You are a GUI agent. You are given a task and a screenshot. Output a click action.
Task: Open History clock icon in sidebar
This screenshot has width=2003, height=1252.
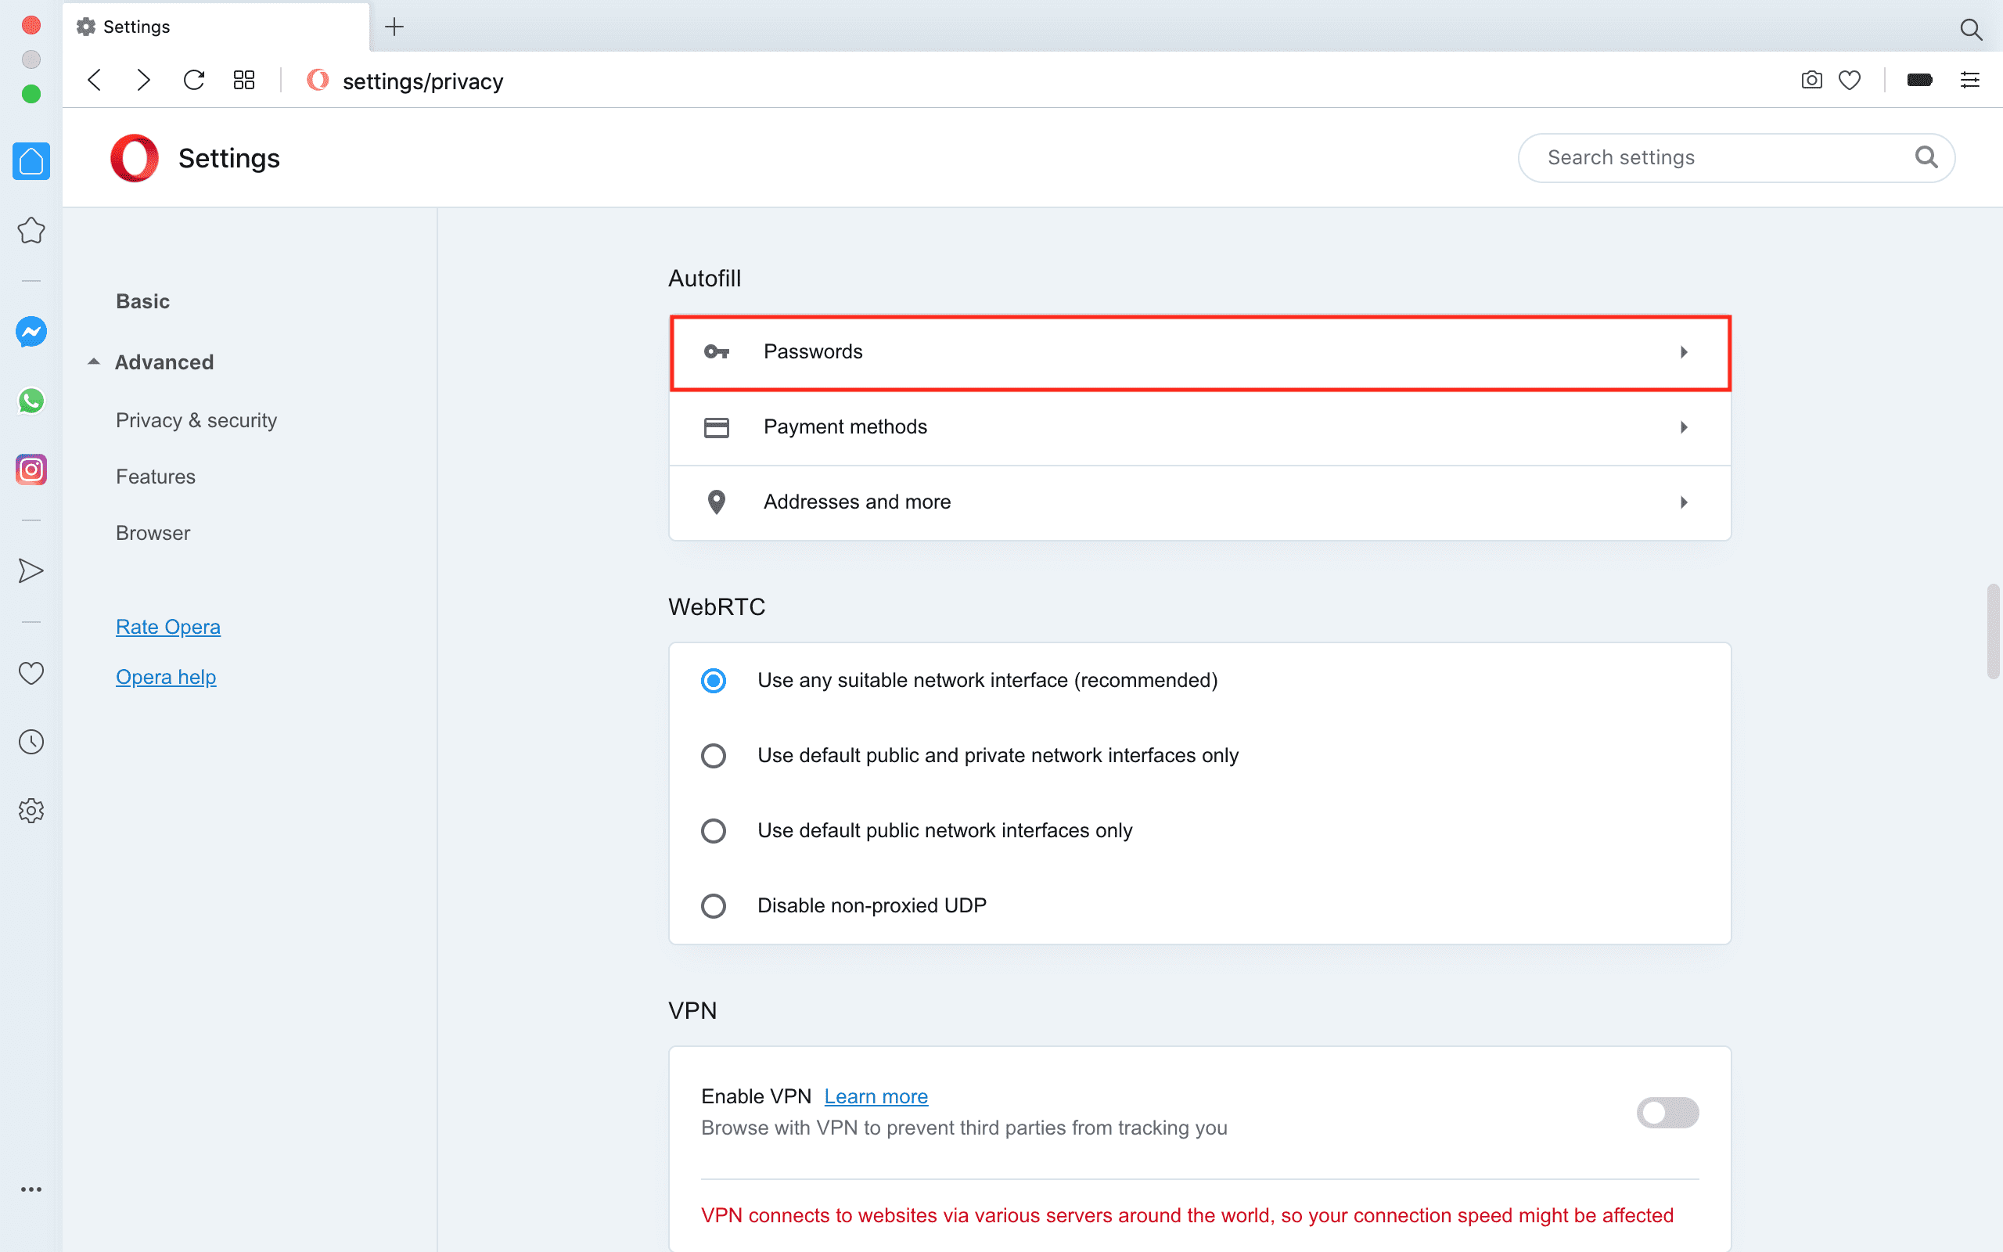pyautogui.click(x=31, y=742)
